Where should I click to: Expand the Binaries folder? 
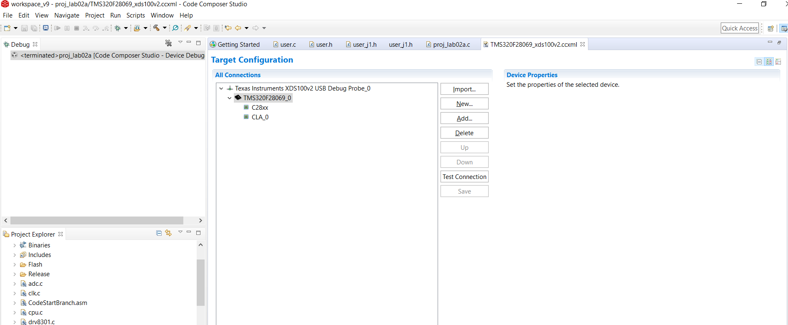(x=15, y=245)
